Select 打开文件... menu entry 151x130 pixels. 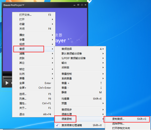pyautogui.click(x=34, y=15)
